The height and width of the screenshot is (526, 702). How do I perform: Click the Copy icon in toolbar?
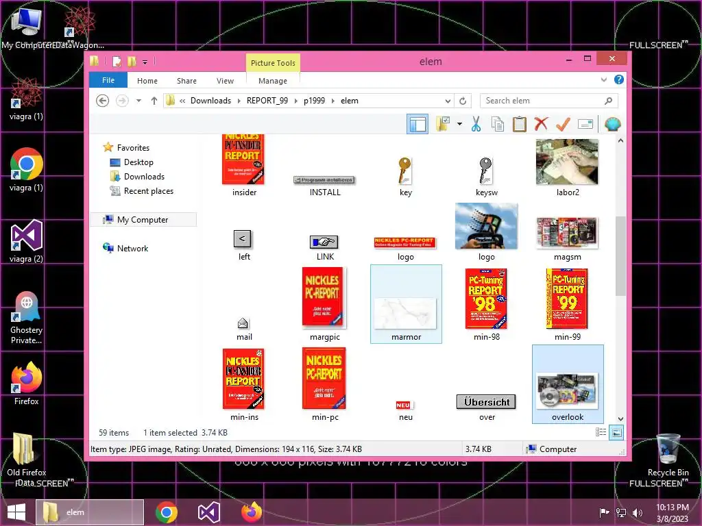498,124
